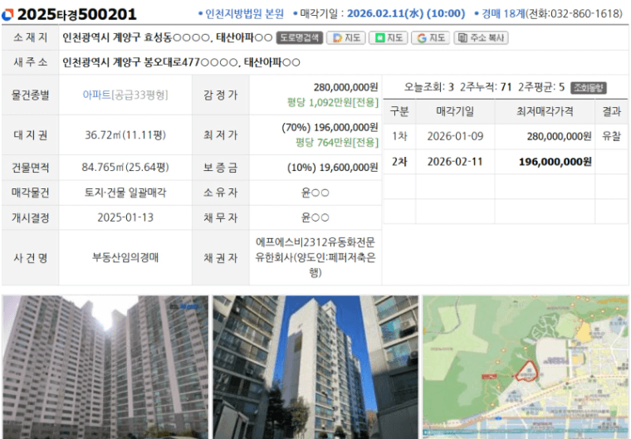The width and height of the screenshot is (631, 439).
Task: Open the Google 지도 map button
Action: (431, 38)
